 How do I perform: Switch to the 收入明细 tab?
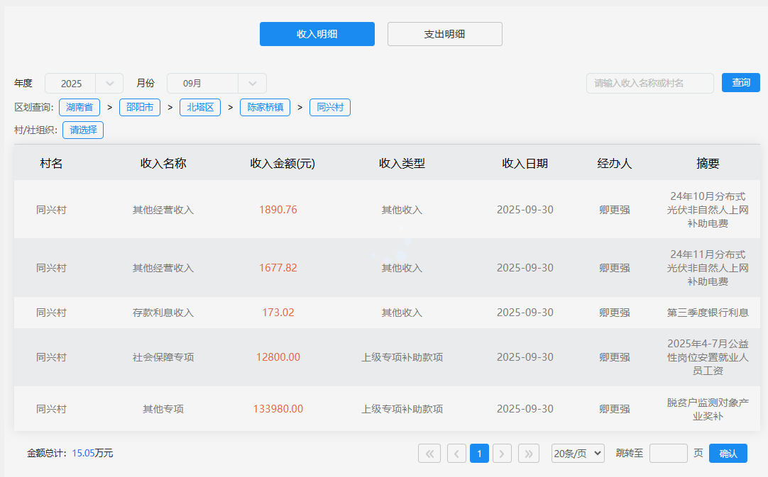tap(317, 34)
